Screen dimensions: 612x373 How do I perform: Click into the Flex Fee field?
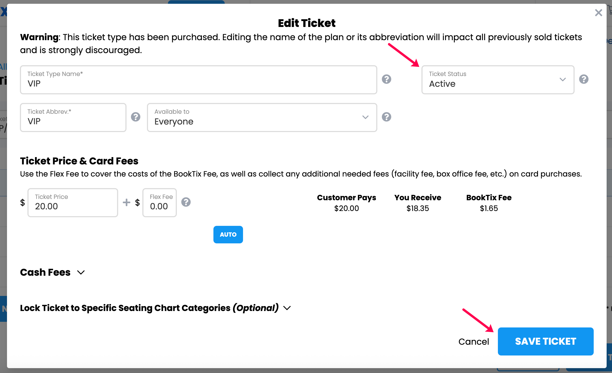coord(160,203)
